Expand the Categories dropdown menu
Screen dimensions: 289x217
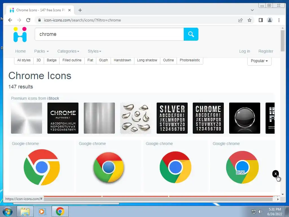click(68, 51)
